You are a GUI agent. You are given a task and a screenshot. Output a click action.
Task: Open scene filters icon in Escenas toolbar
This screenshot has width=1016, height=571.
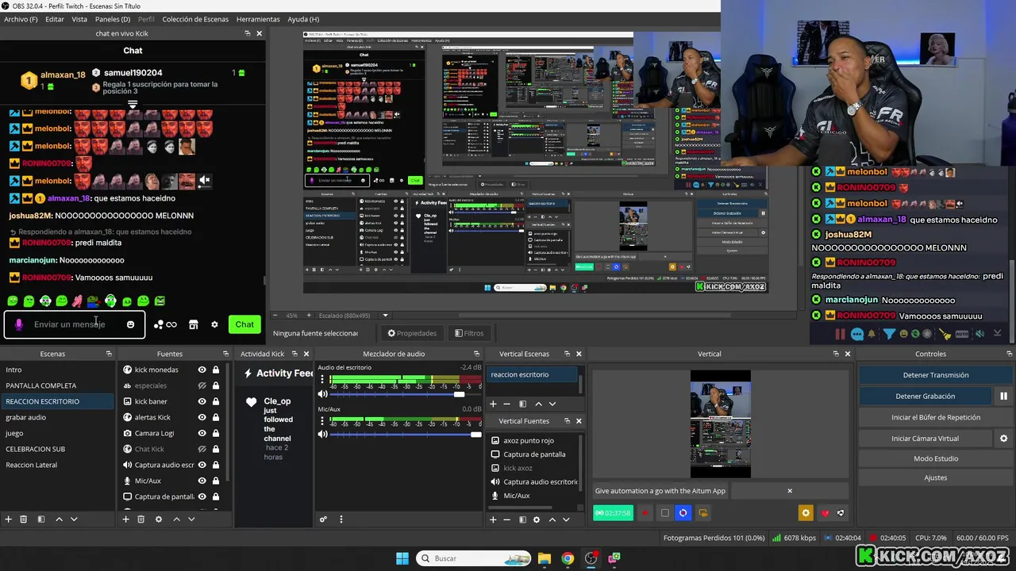pos(40,519)
